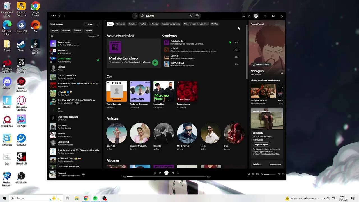Select Podcasts y programas filter

pos(171,24)
